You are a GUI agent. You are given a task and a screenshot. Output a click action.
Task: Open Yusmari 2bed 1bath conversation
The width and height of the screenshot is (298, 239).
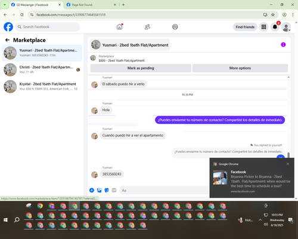coord(42,53)
